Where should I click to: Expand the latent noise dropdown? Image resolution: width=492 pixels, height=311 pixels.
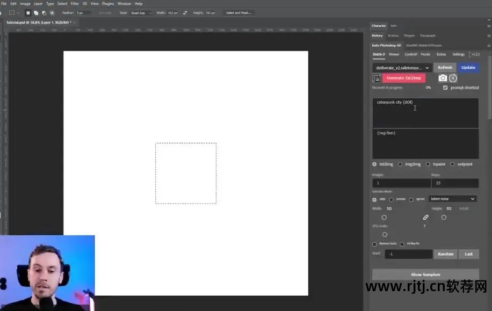tap(453, 199)
